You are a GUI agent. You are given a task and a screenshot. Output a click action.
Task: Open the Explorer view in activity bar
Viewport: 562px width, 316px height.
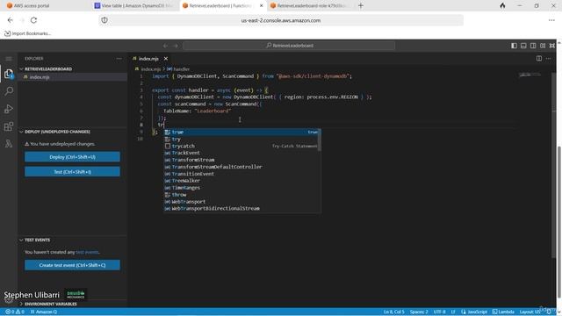9,74
